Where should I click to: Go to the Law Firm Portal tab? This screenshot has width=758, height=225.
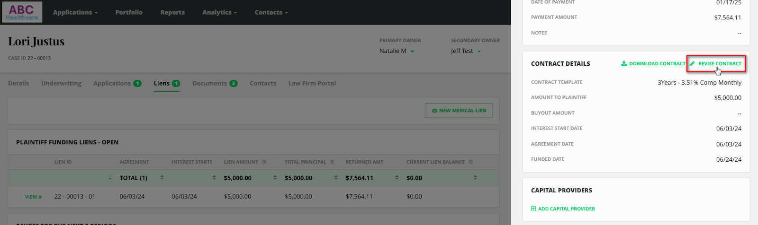coord(312,83)
